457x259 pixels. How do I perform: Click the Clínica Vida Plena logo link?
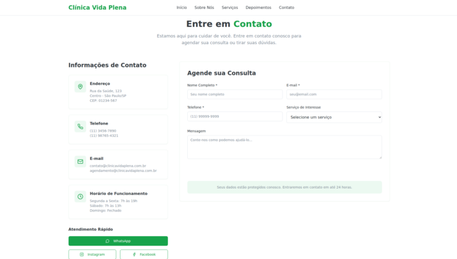(97, 8)
